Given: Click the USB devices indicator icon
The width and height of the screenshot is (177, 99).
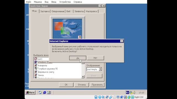Looking at the screenshot, I should [x=111, y=97].
